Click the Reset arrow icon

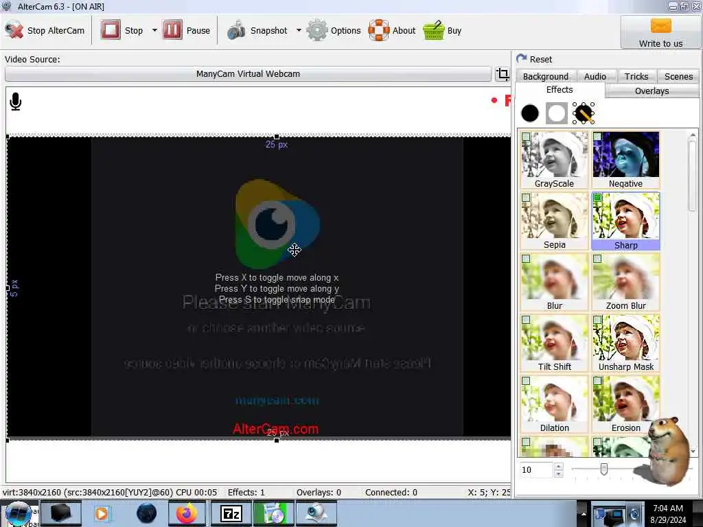click(522, 59)
